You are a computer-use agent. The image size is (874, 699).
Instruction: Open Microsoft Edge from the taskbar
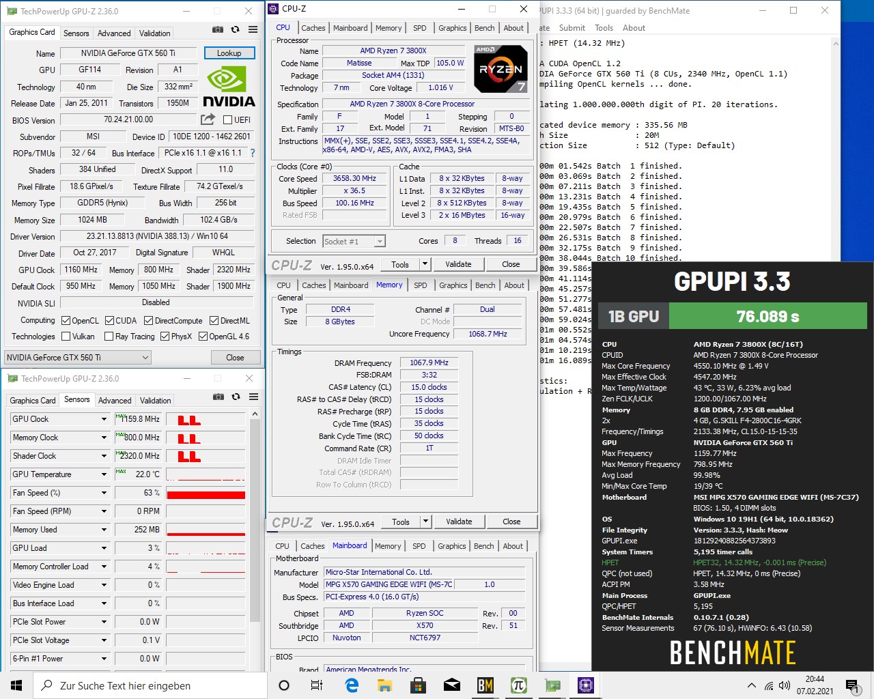[x=352, y=685]
